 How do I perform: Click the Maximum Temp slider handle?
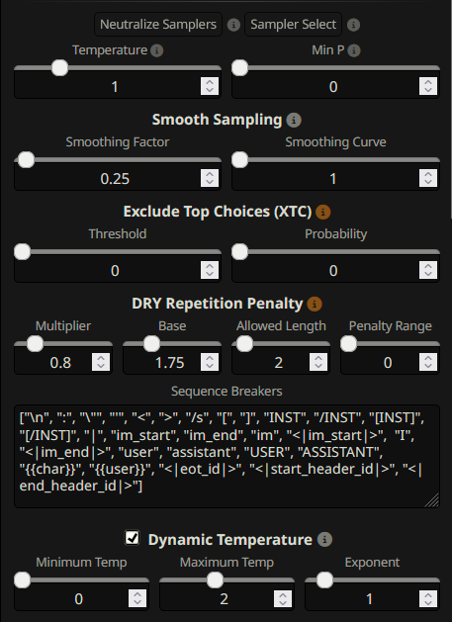pyautogui.click(x=215, y=579)
